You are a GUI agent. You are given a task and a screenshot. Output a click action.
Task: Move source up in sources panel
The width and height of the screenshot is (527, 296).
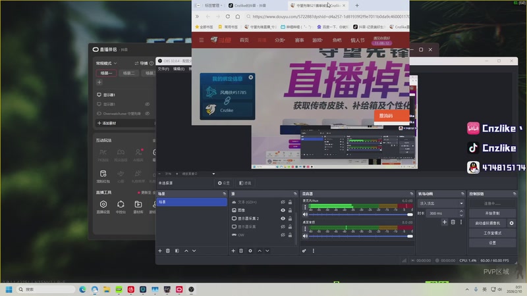(260, 251)
